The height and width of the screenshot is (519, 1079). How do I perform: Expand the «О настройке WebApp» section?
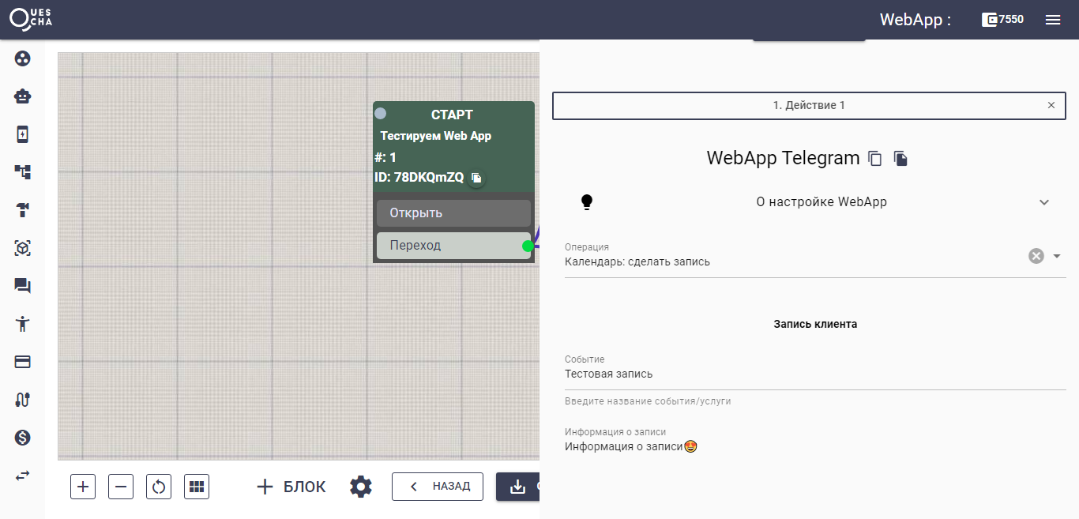[x=1044, y=202]
